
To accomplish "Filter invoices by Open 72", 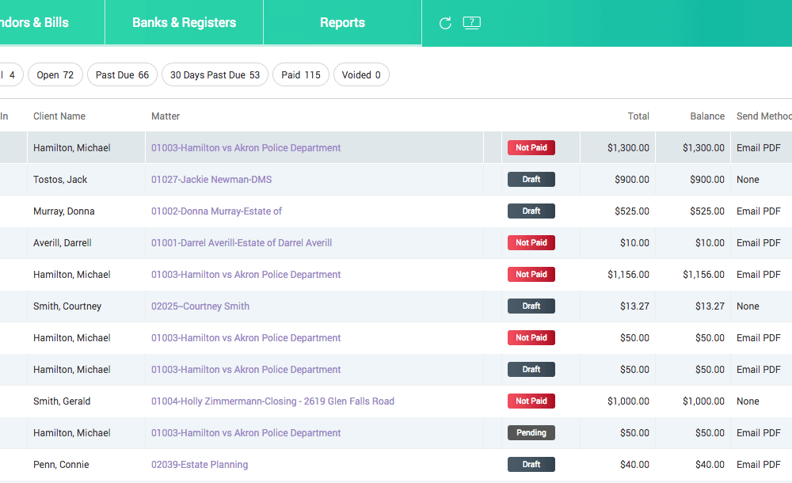I will point(55,74).
